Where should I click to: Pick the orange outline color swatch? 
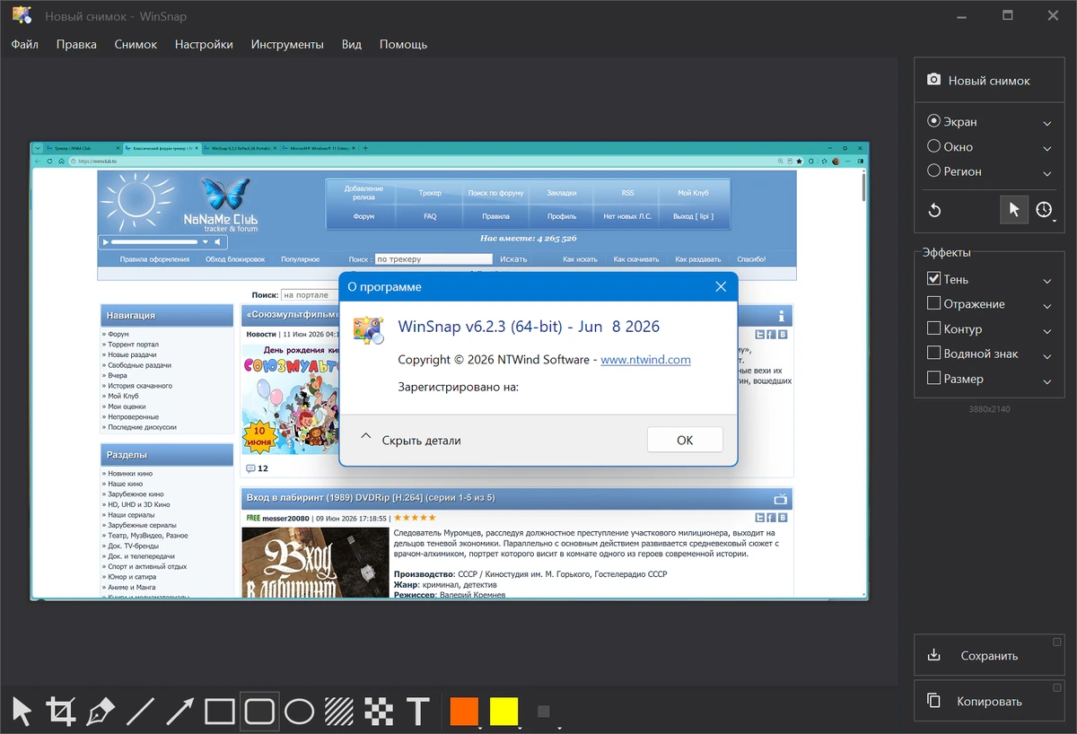pos(464,711)
